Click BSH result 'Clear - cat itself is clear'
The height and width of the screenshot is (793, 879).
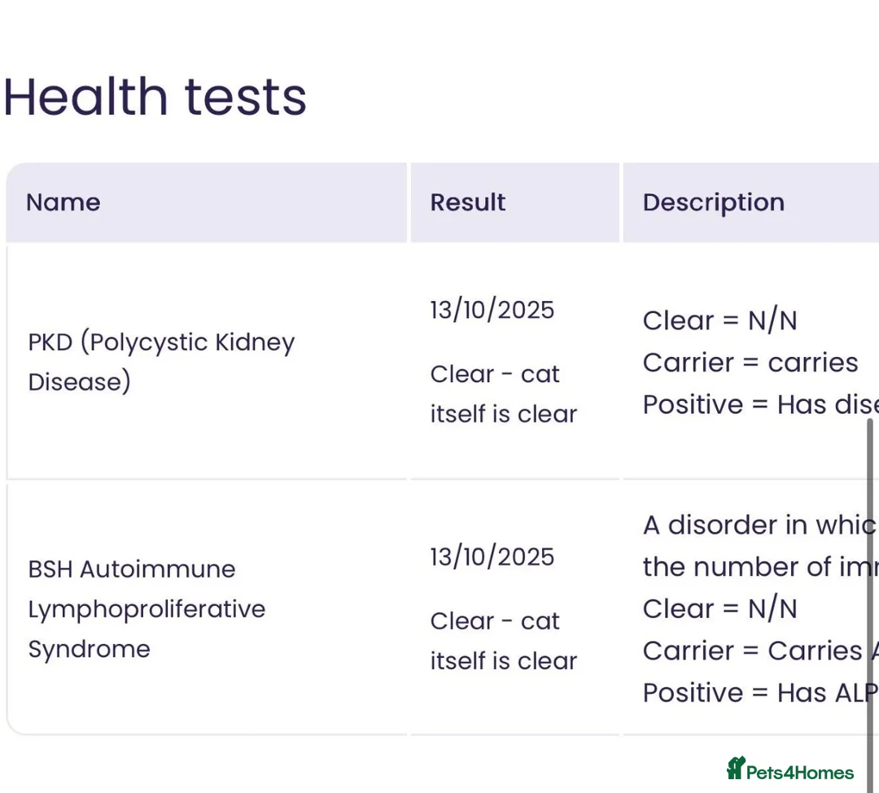[x=503, y=641]
